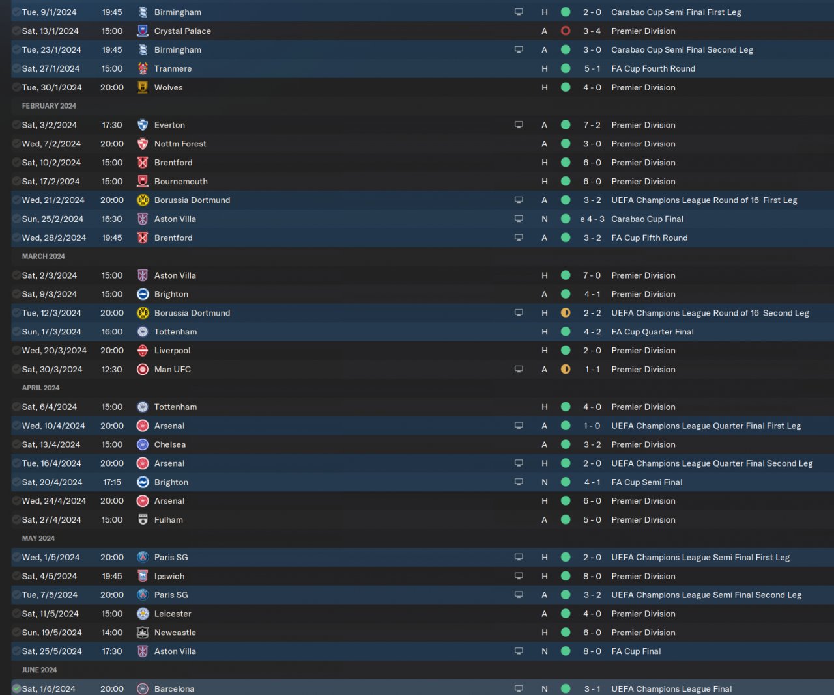Click the Everton club badge icon
This screenshot has width=834, height=695.
[x=143, y=125]
